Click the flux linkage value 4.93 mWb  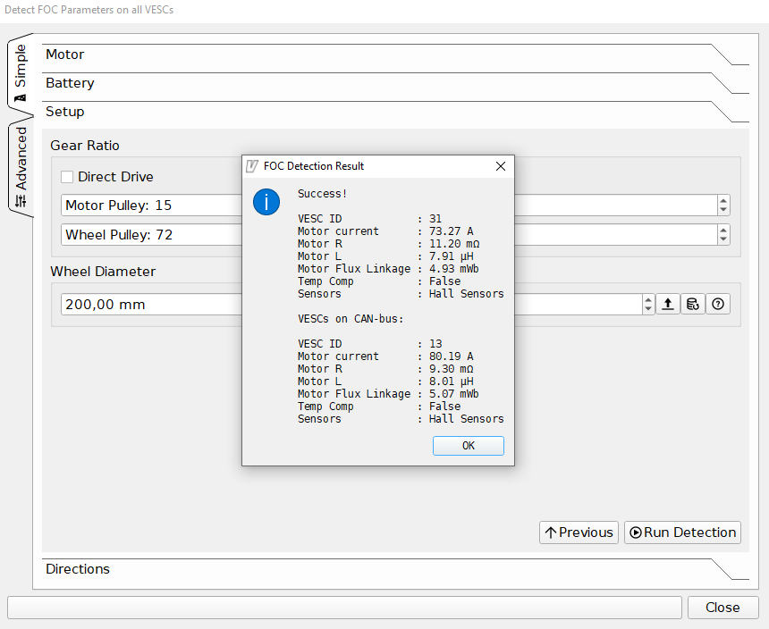453,269
